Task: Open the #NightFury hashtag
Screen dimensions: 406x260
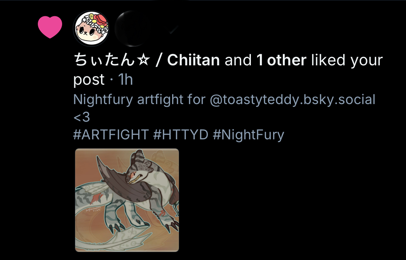Action: (x=248, y=135)
